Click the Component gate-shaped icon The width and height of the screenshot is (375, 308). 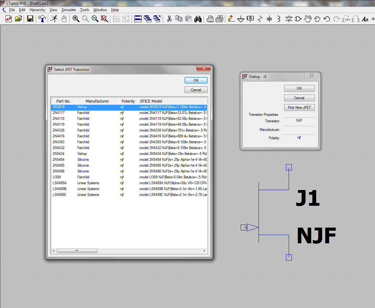298,19
